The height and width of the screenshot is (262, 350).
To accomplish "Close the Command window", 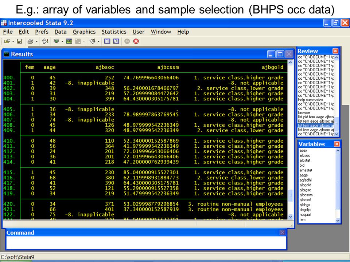I will click(x=282, y=233).
